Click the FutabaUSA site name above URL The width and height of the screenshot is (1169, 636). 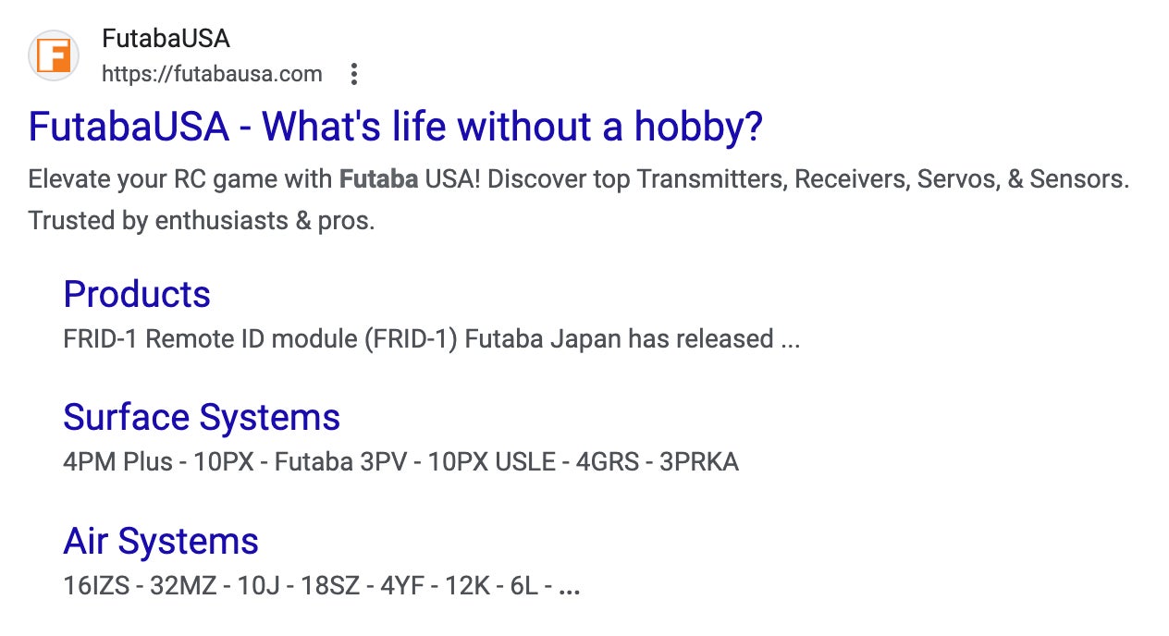click(166, 39)
